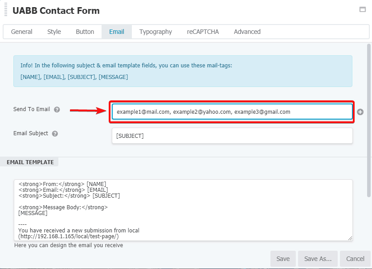The width and height of the screenshot is (372, 269).
Task: Open the reCAPTCHA tab
Action: 203,32
